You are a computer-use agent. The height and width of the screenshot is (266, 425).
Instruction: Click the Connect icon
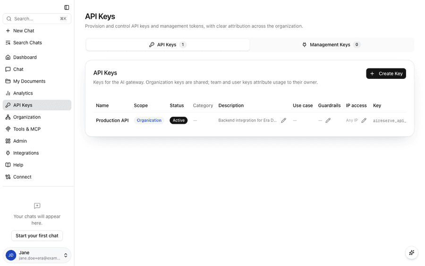click(8, 177)
